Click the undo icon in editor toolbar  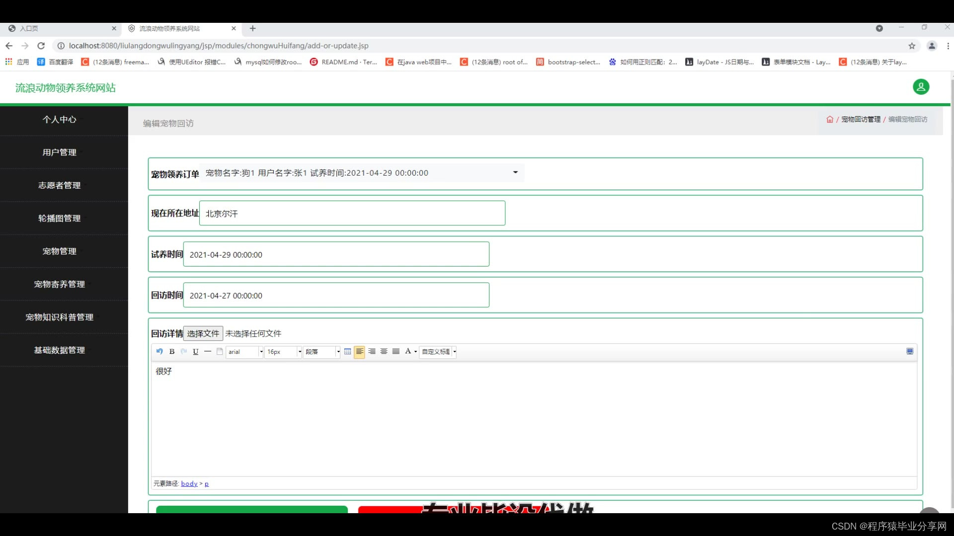pos(159,351)
